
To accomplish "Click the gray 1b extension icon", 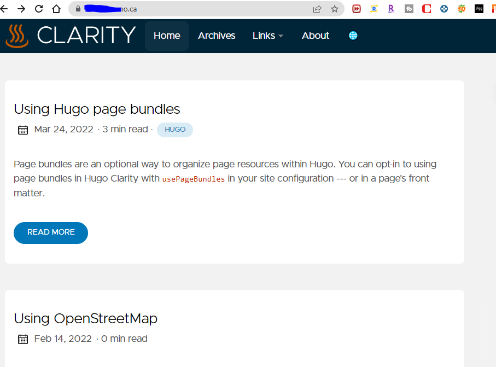I will pos(409,9).
